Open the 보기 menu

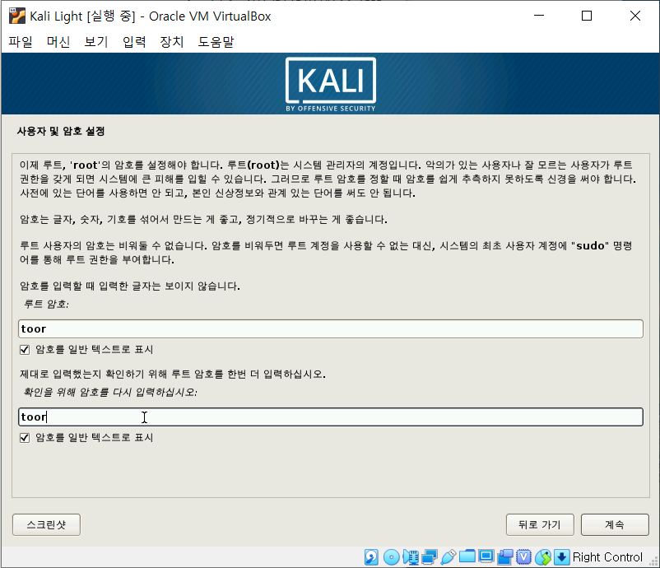pos(96,42)
